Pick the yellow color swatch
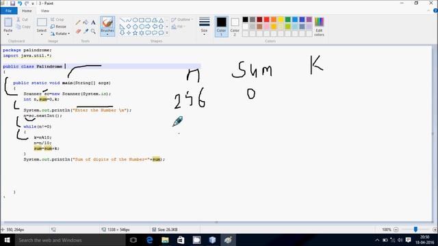The image size is (438, 246). tap(281, 20)
